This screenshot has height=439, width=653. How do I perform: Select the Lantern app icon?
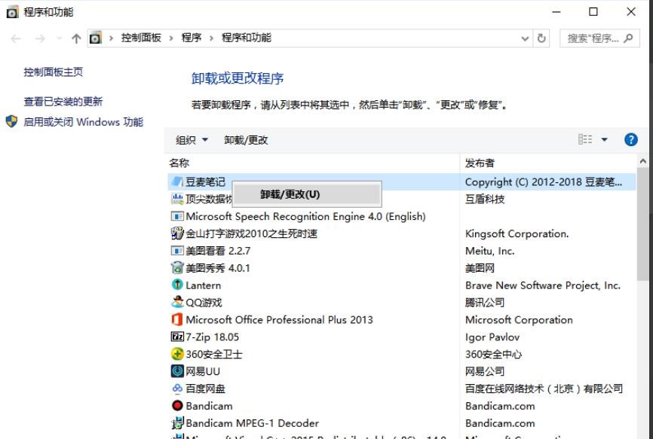[177, 285]
